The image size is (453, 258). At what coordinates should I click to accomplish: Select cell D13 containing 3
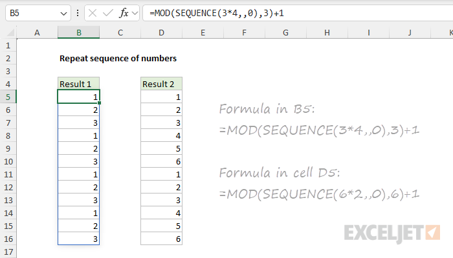(x=162, y=200)
